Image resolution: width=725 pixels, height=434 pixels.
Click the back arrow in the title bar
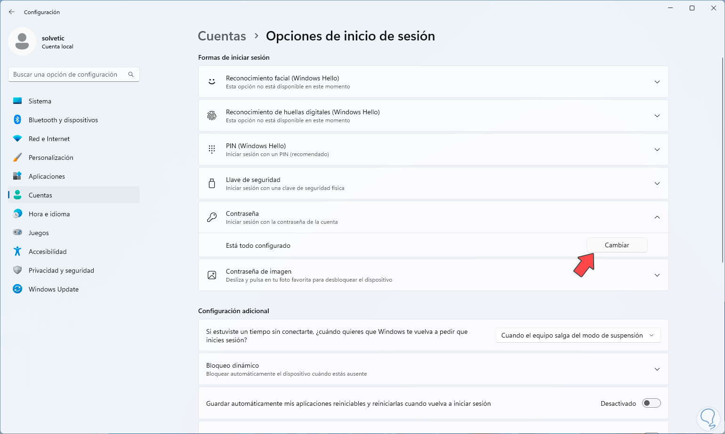tap(12, 12)
